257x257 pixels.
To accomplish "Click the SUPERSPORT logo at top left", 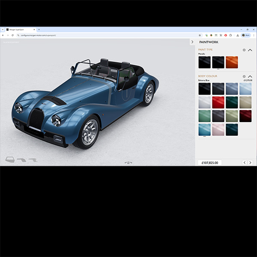I will [x=11, y=42].
